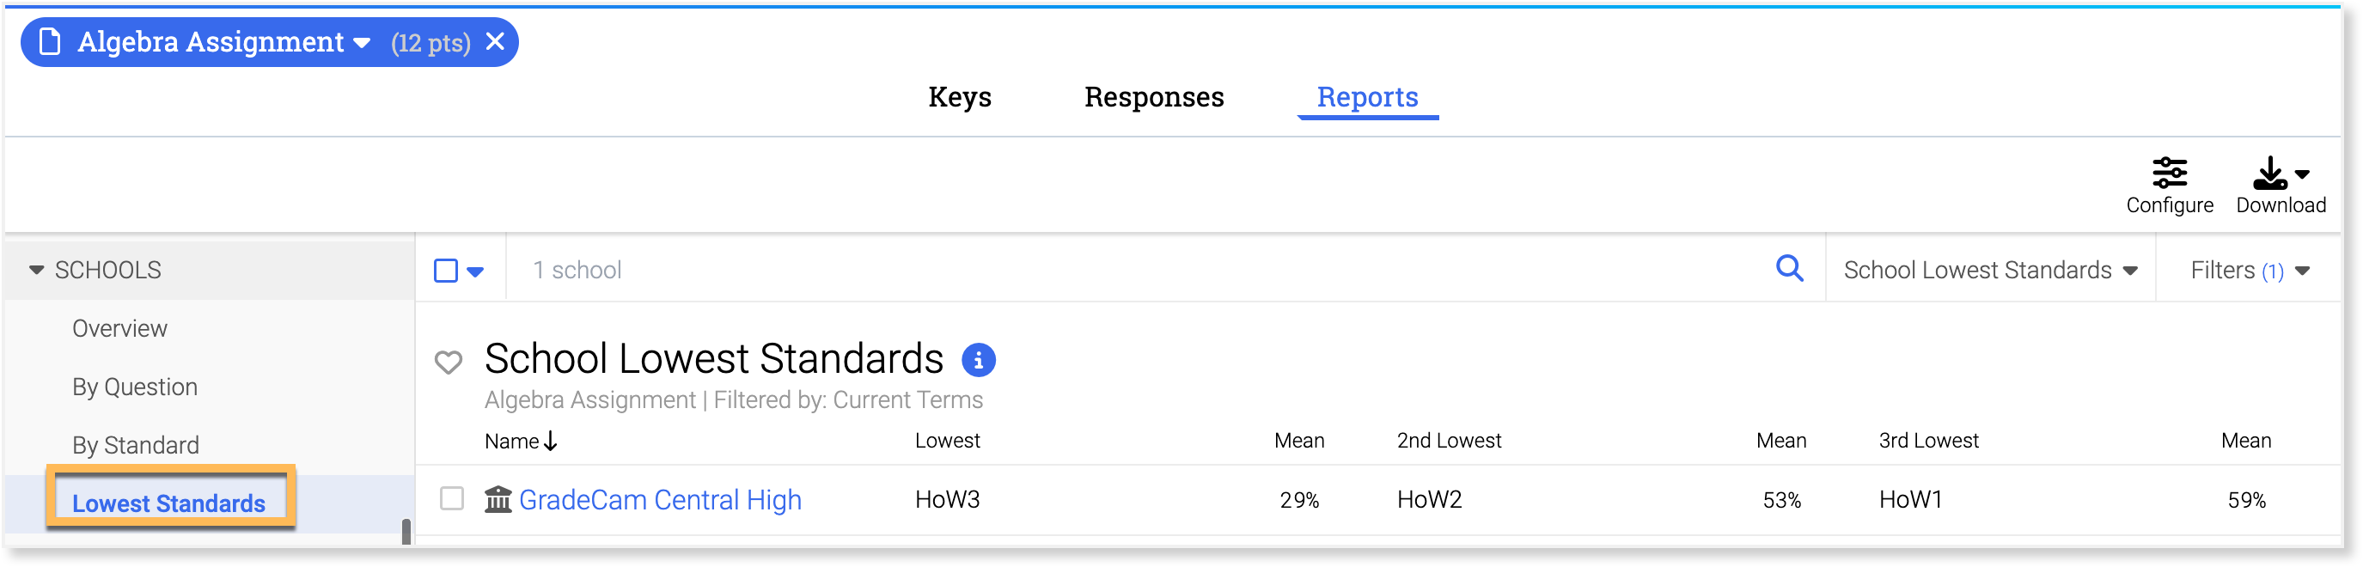Check the select-all schools checkbox
Screen dimensions: 2363x567
[445, 271]
